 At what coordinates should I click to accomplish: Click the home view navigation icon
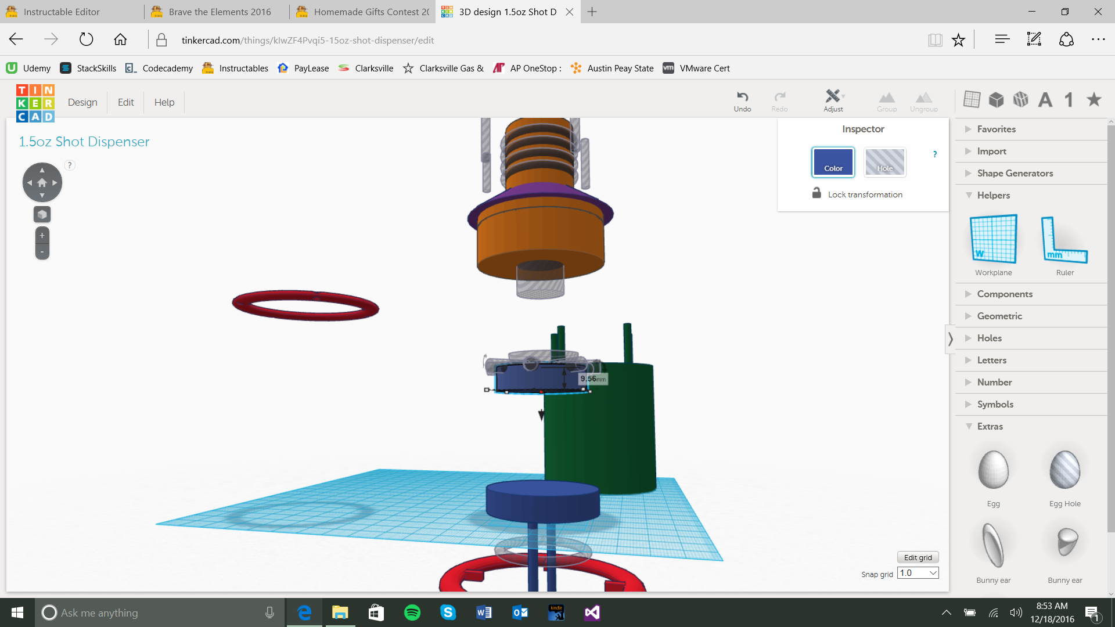click(42, 182)
